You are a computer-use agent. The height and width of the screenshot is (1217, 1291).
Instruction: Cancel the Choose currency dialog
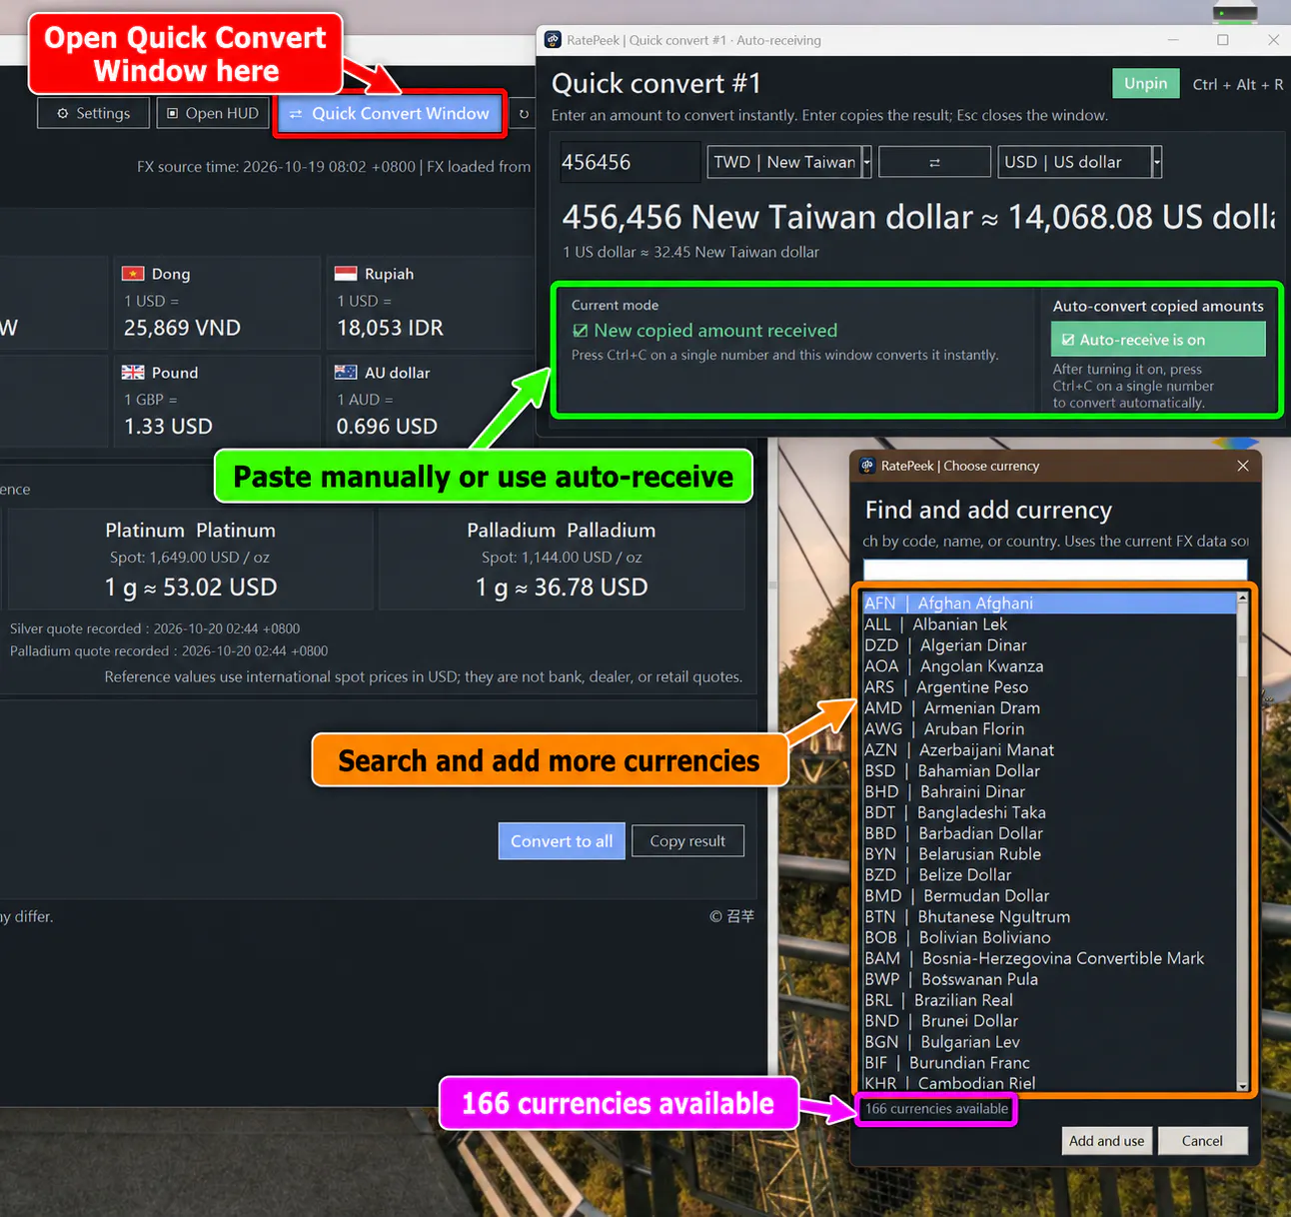(x=1202, y=1141)
